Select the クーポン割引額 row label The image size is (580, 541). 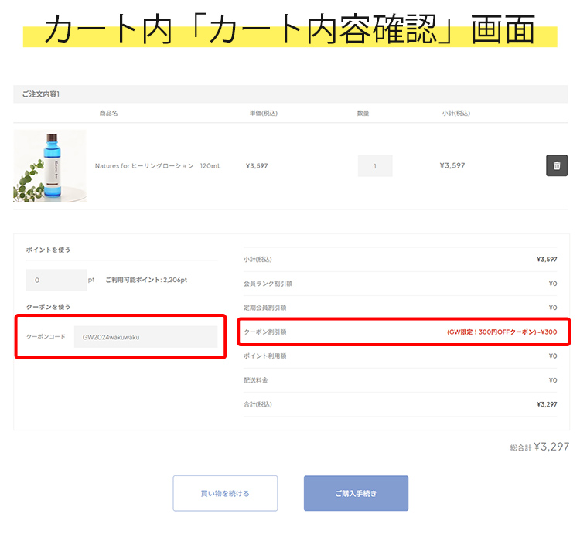point(264,332)
